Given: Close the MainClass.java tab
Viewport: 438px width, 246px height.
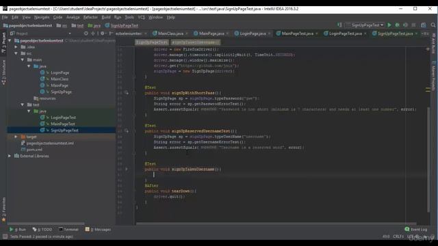Looking at the screenshot, I should [x=187, y=33].
